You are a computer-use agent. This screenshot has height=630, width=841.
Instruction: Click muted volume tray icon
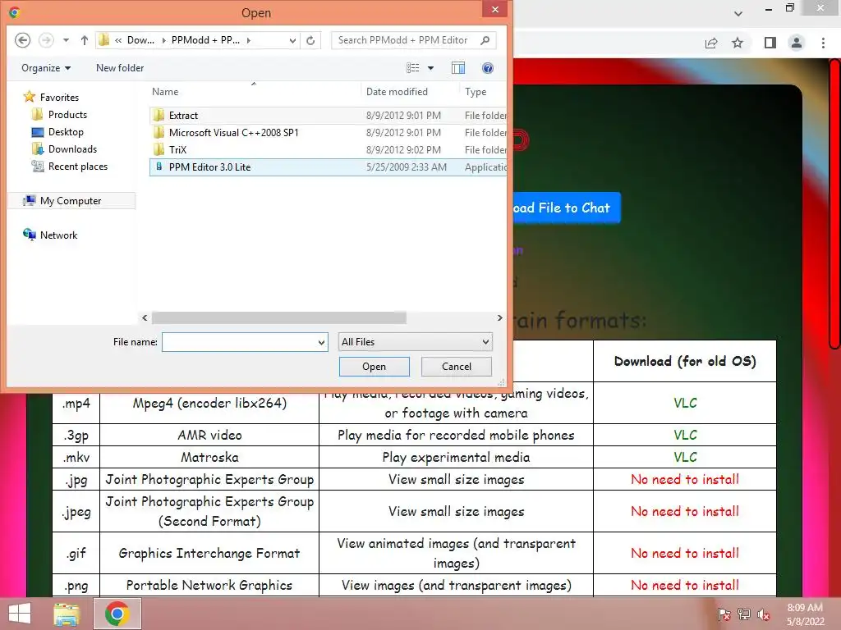click(764, 614)
